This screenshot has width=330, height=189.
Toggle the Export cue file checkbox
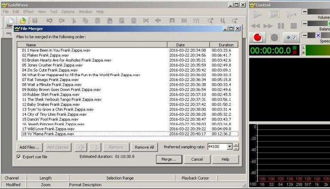pyautogui.click(x=19, y=157)
